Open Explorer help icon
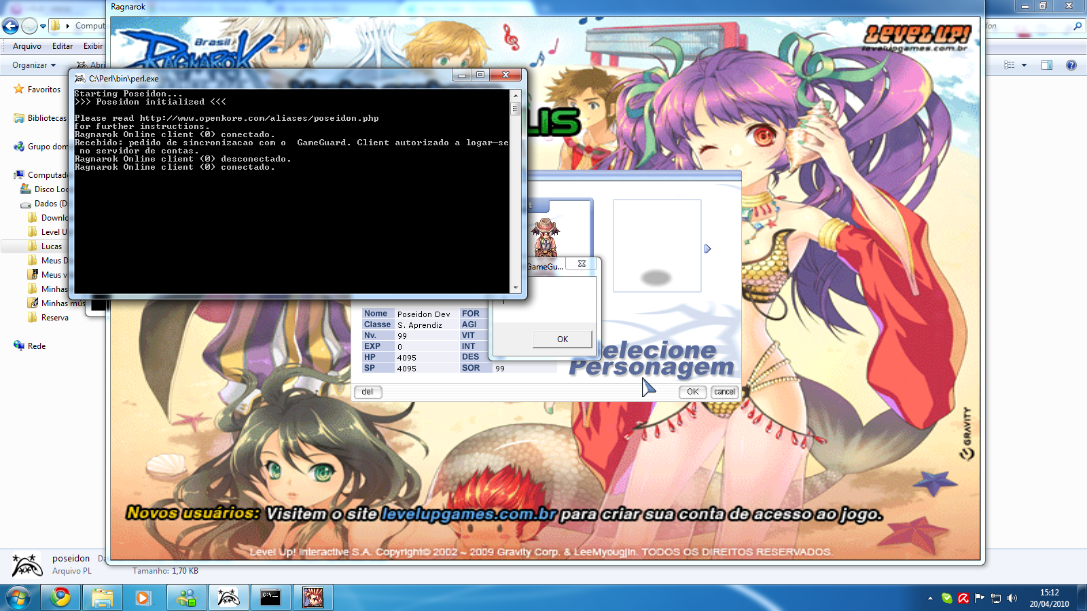Image resolution: width=1087 pixels, height=611 pixels. (x=1071, y=65)
